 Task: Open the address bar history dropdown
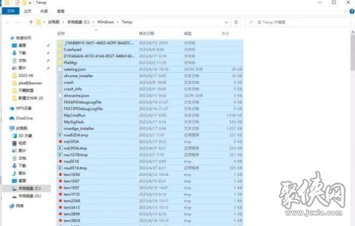click(227, 22)
